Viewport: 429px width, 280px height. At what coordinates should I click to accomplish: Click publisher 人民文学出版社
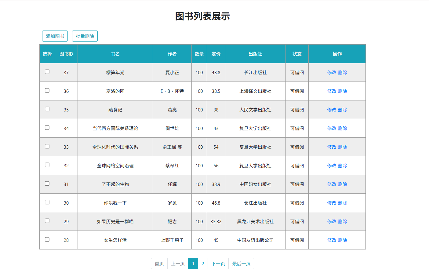coord(255,110)
